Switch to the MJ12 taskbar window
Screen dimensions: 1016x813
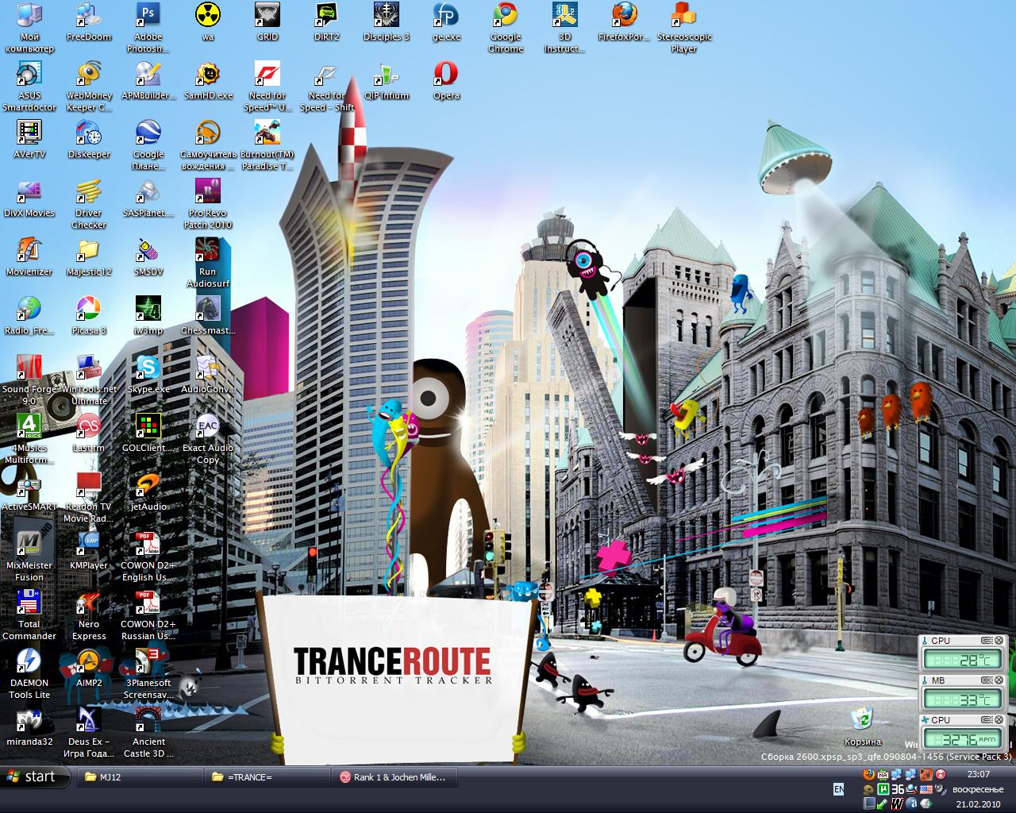click(140, 777)
